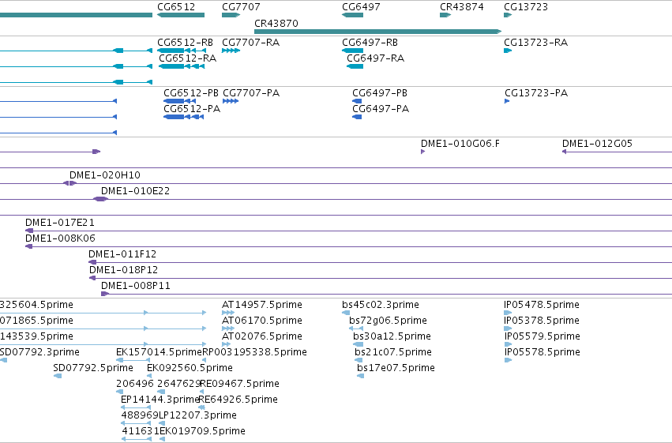Select EST SD07792.5prime
Image resolution: width=672 pixels, height=443 pixels.
point(58,376)
